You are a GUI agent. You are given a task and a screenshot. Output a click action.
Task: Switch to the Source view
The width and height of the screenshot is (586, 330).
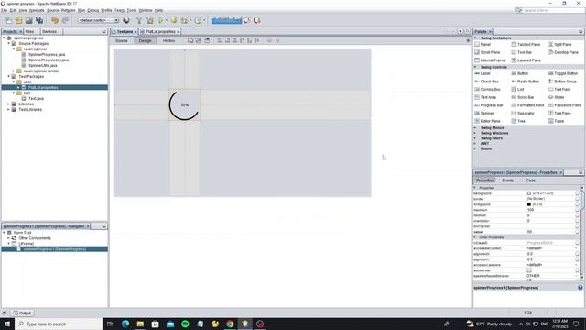point(122,40)
